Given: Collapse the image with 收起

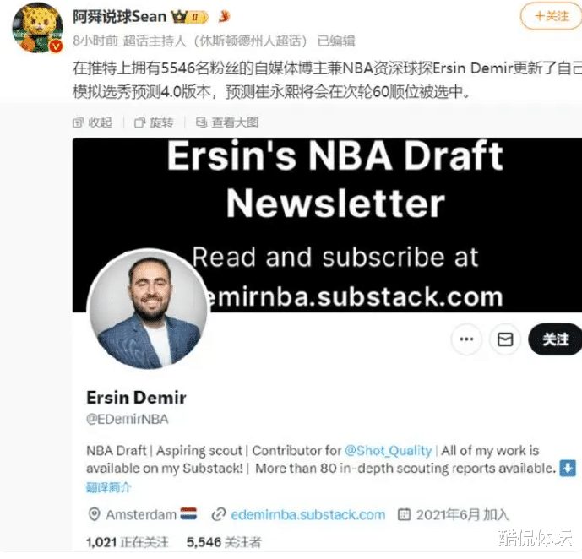Looking at the screenshot, I should (92, 122).
